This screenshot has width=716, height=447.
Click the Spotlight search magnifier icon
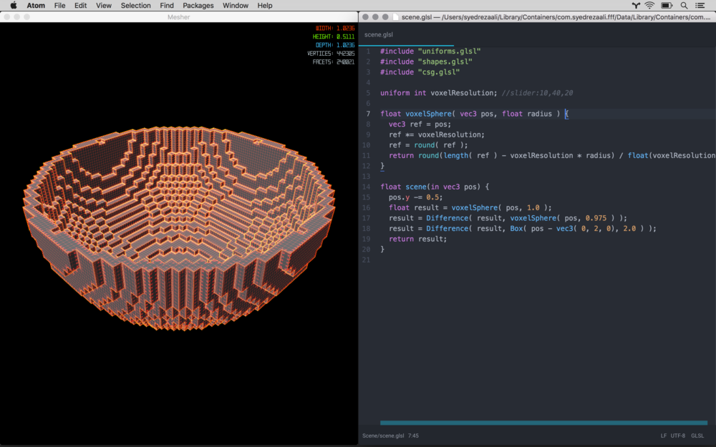(x=684, y=6)
